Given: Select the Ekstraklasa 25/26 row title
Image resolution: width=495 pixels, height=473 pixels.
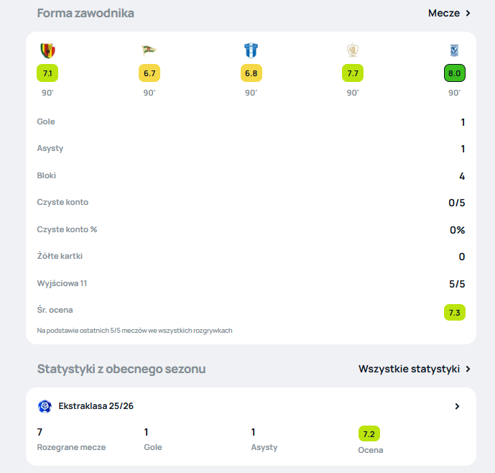Looking at the screenshot, I should 96,406.
